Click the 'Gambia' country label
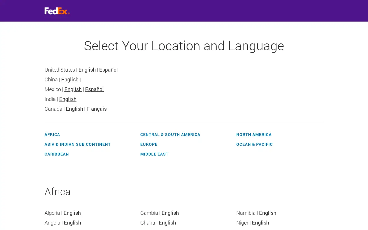Image resolution: width=368 pixels, height=230 pixels. pyautogui.click(x=149, y=213)
